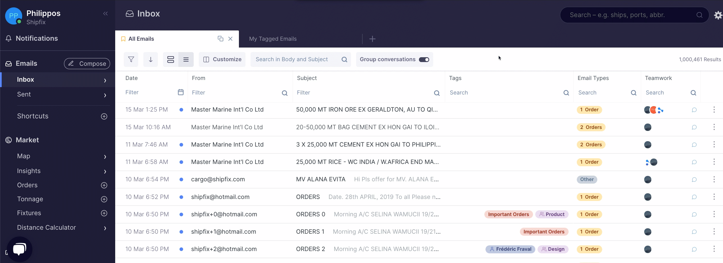Open the live chat widget
Screen dimensions: 723x263
[x=19, y=249]
